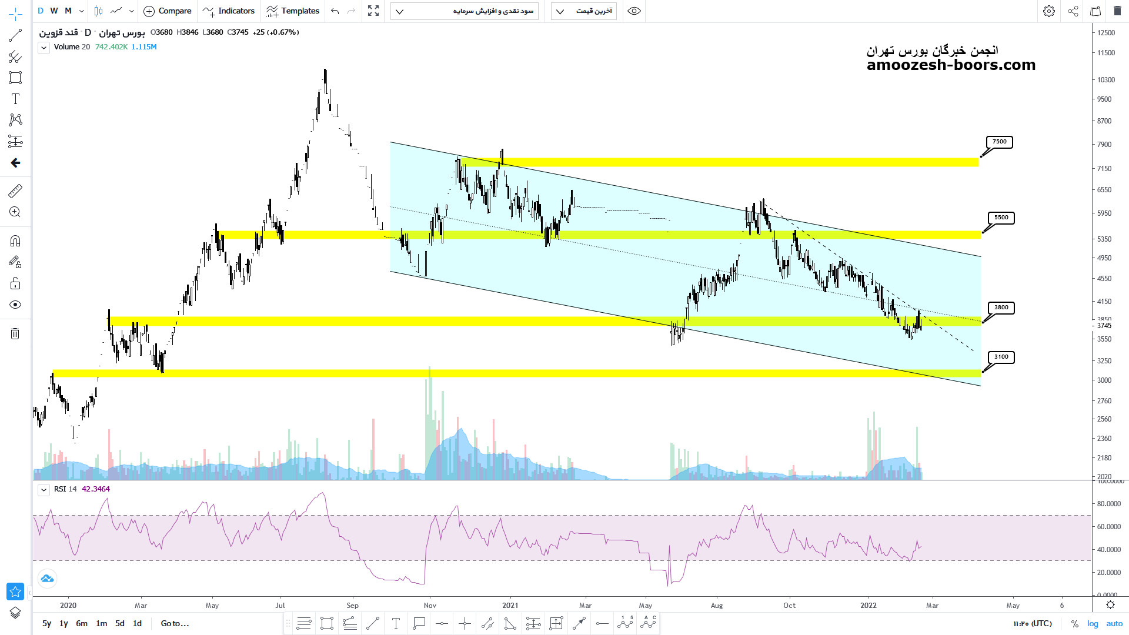Open chart settings gear icon
1129x635 pixels.
pyautogui.click(x=1048, y=11)
